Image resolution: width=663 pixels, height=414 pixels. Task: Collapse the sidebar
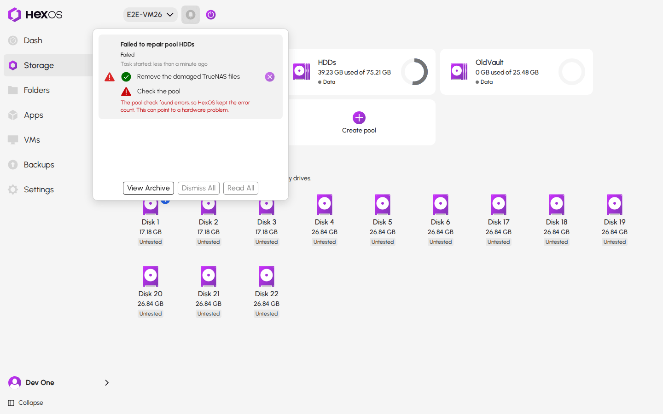(x=26, y=403)
